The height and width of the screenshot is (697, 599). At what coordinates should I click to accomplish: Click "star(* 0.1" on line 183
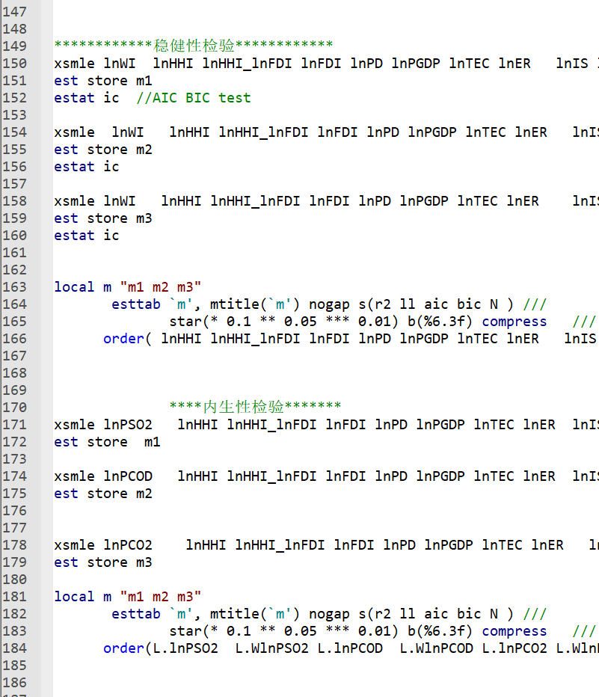click(209, 632)
